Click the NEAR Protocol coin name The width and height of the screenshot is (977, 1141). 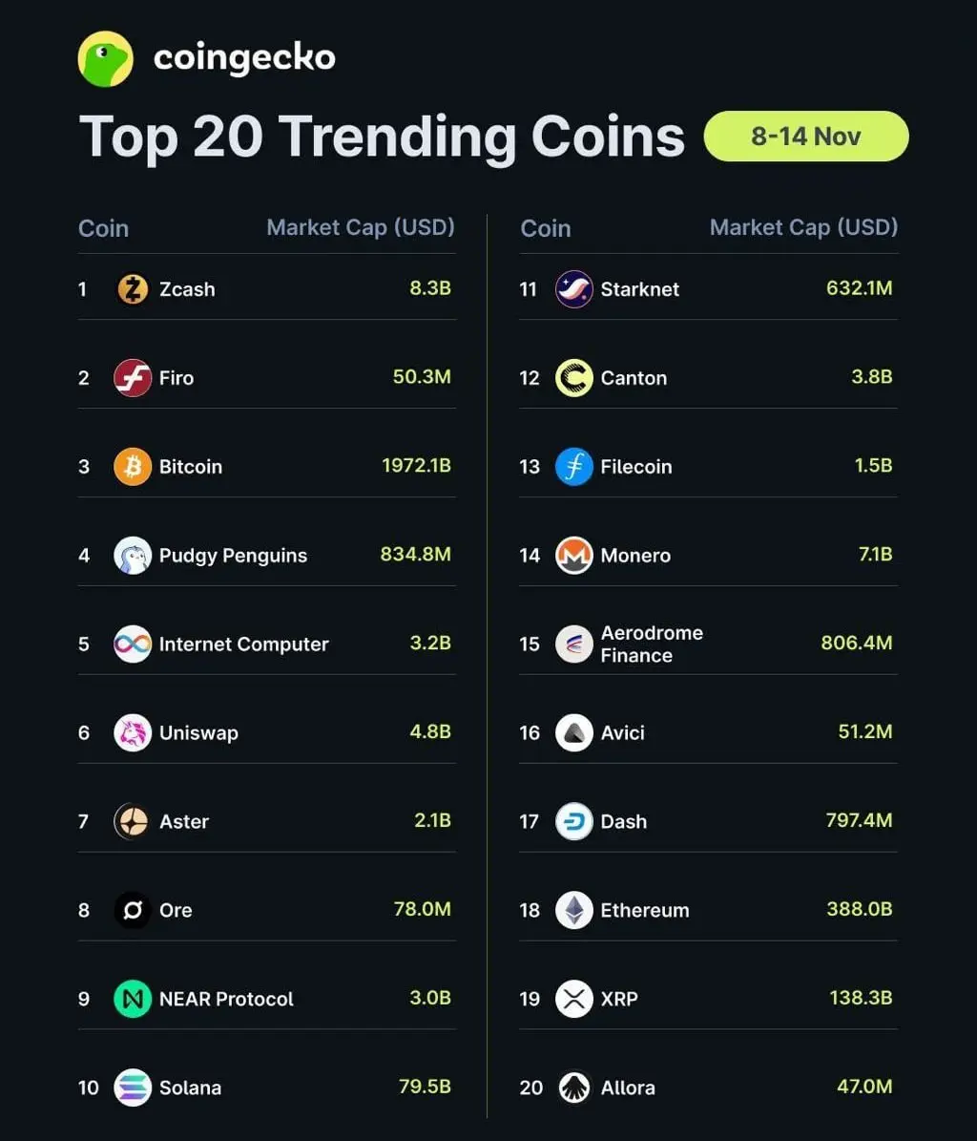pos(226,999)
